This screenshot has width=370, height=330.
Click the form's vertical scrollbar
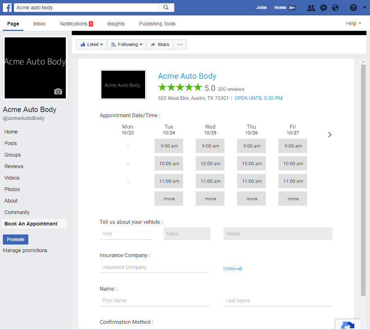[363, 180]
